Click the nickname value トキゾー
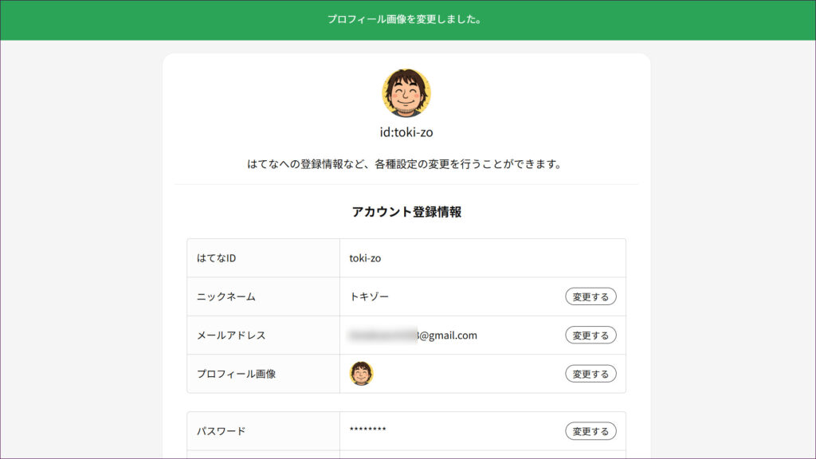Image resolution: width=816 pixels, height=459 pixels. pyautogui.click(x=370, y=296)
